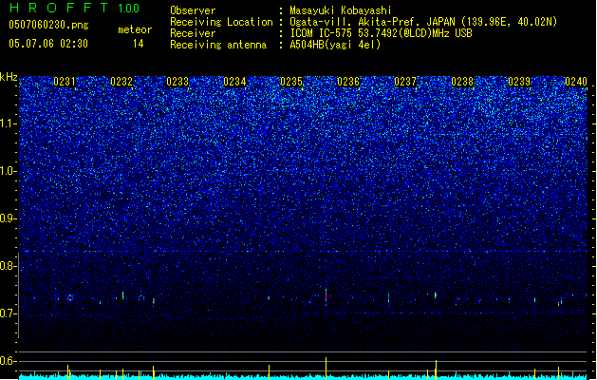The height and width of the screenshot is (380, 597).
Task: Click the meteor count value 14
Action: coord(139,44)
